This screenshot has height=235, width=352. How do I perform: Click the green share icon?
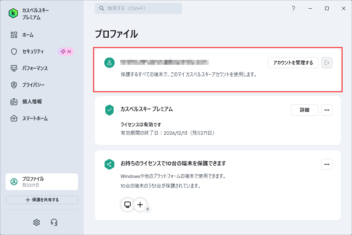pos(109,164)
